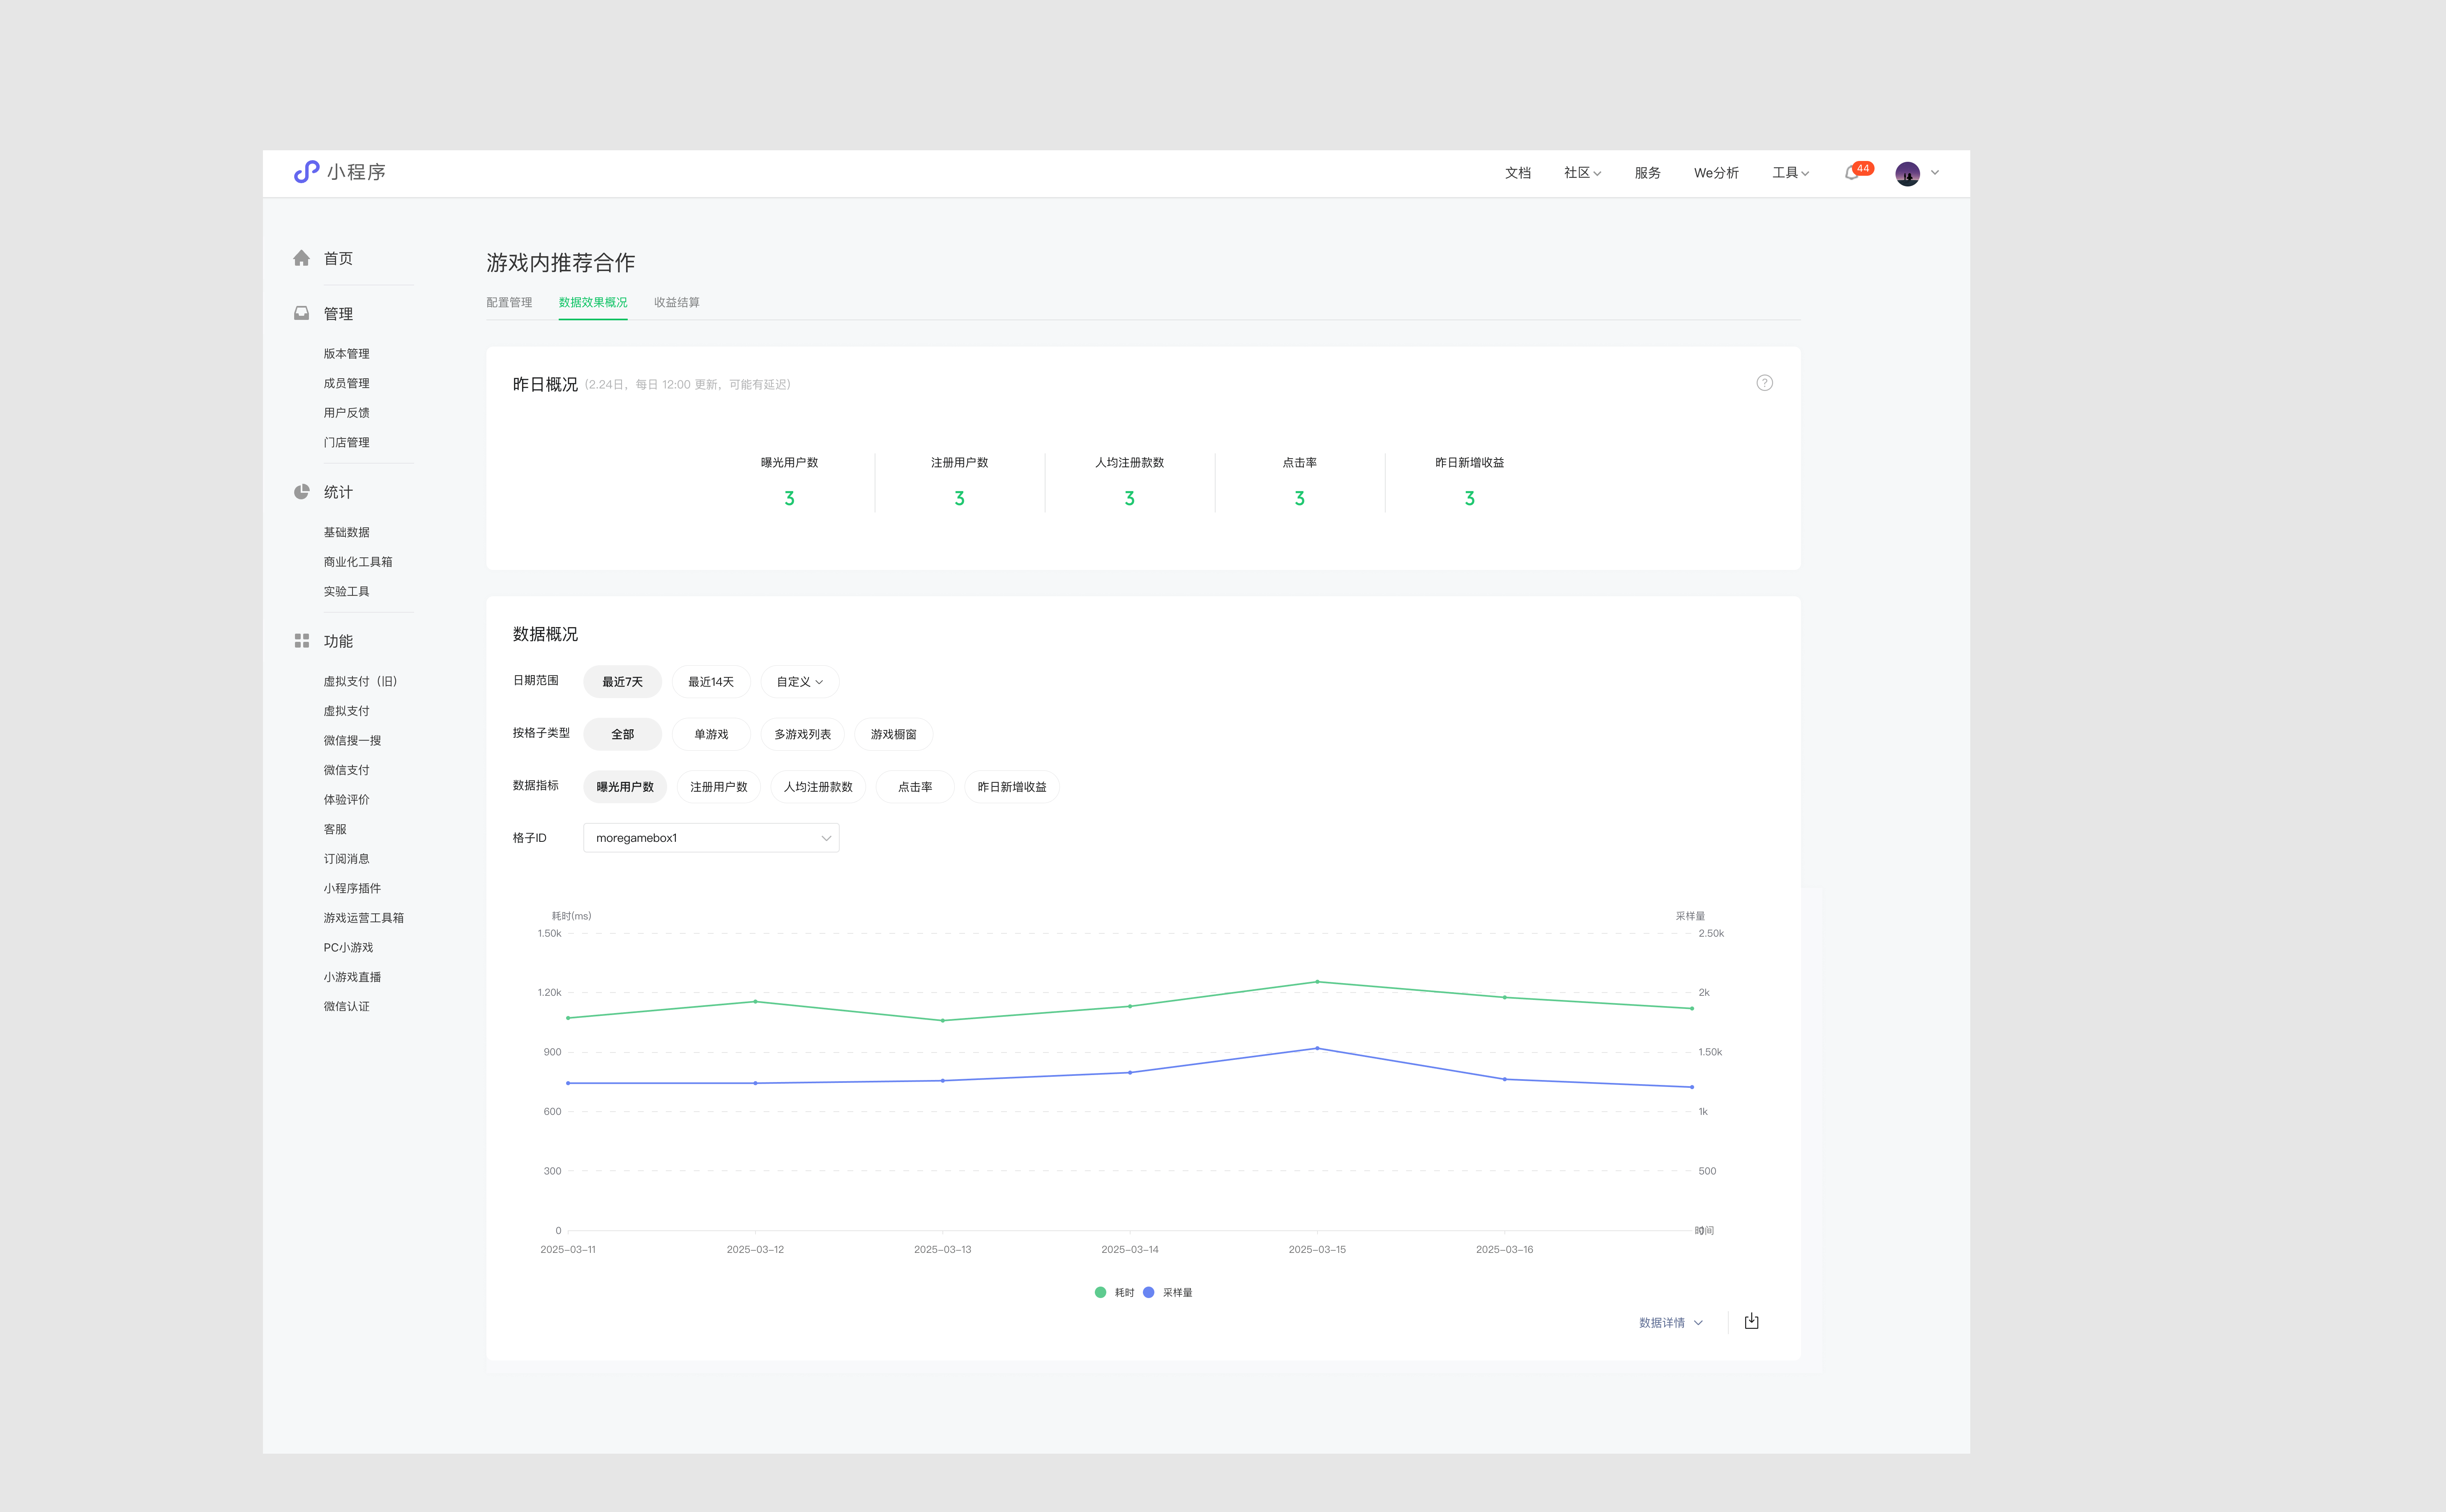Open the 工具 dropdown menu

pos(1791,173)
